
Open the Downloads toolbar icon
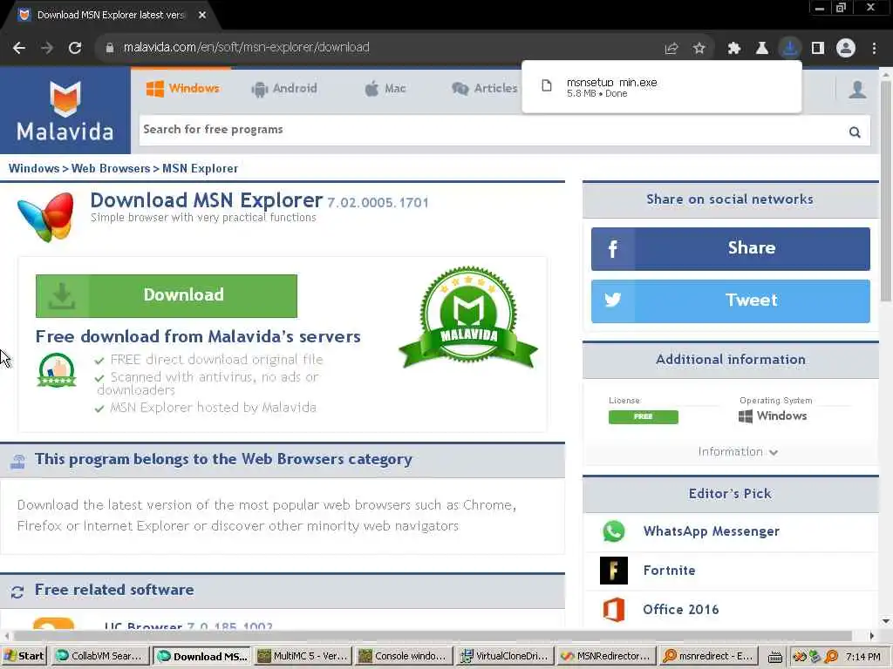790,49
